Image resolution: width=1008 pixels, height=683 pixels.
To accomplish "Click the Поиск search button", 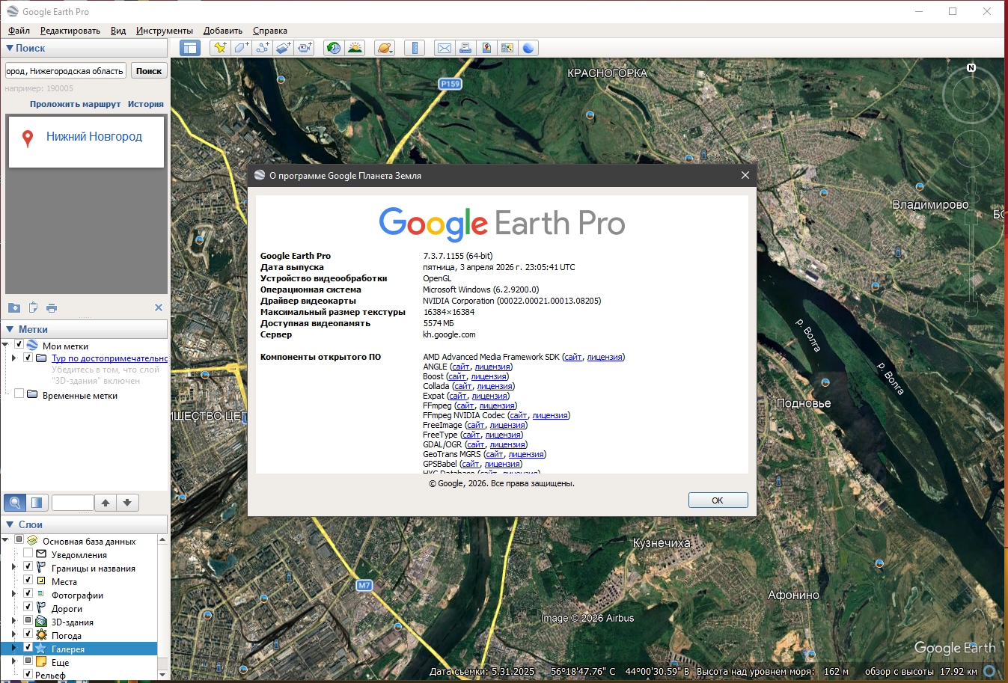I will [x=149, y=71].
